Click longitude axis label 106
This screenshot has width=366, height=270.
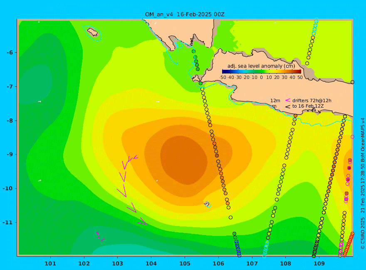coord(218,263)
